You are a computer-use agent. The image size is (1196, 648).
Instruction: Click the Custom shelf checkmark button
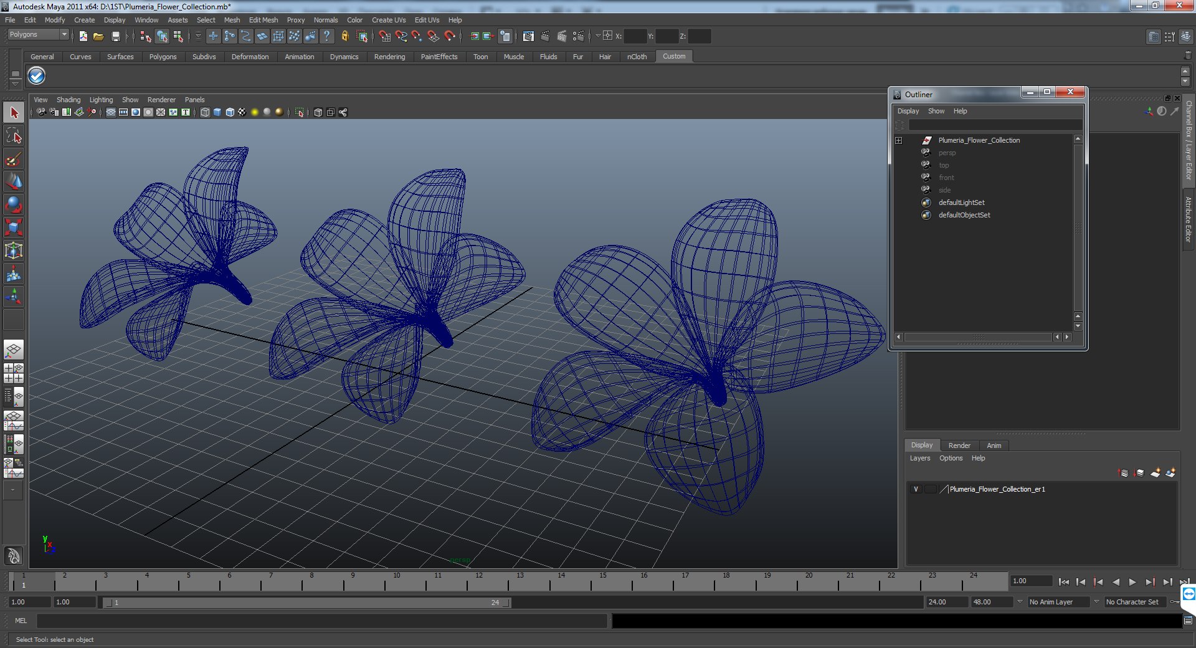(37, 76)
